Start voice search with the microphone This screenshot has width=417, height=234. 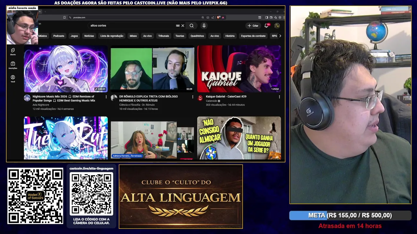click(204, 26)
